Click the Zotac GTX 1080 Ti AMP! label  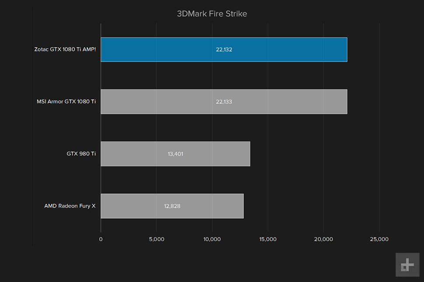point(65,49)
